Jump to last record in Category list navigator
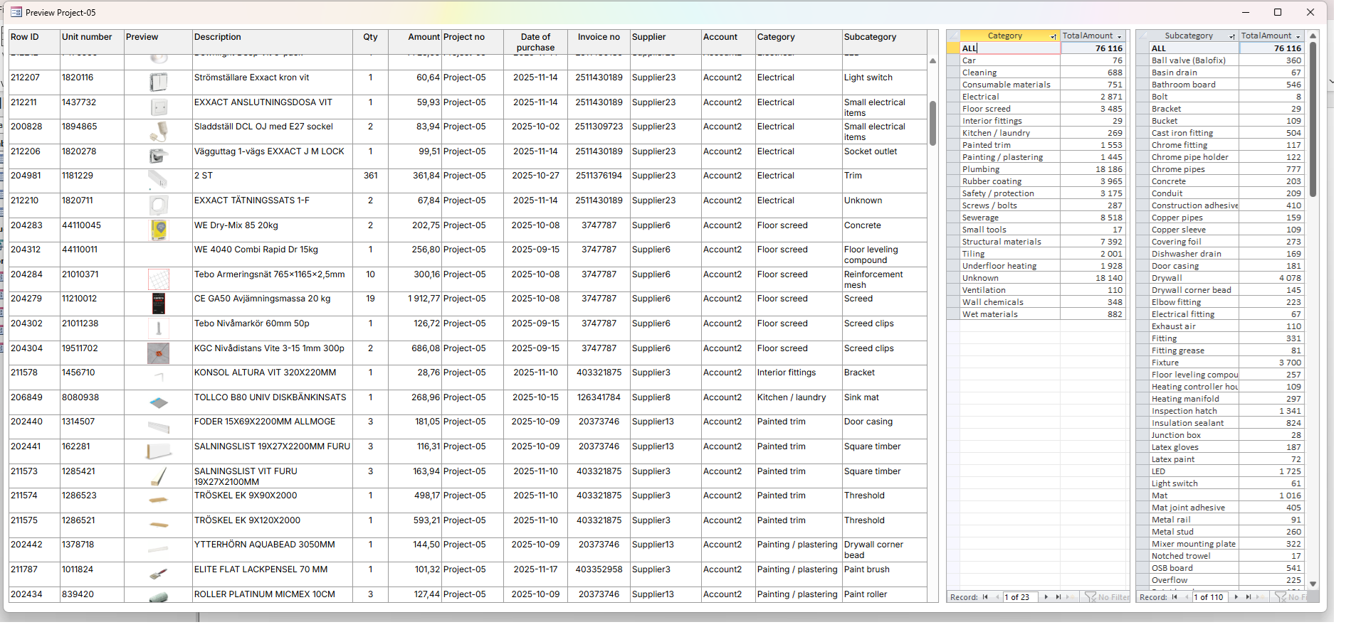 click(x=1058, y=597)
